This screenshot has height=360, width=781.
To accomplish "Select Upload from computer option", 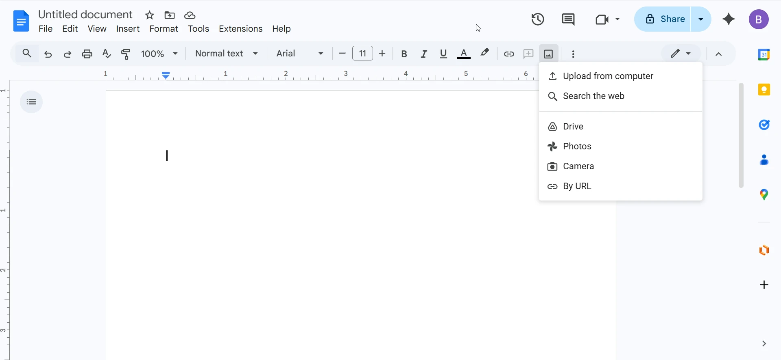I will (x=608, y=76).
